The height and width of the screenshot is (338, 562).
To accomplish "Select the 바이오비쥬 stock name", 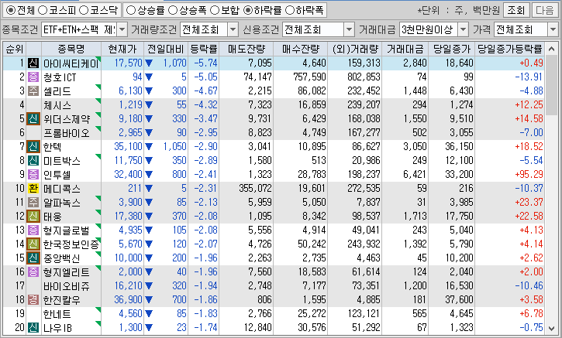I will click(67, 286).
